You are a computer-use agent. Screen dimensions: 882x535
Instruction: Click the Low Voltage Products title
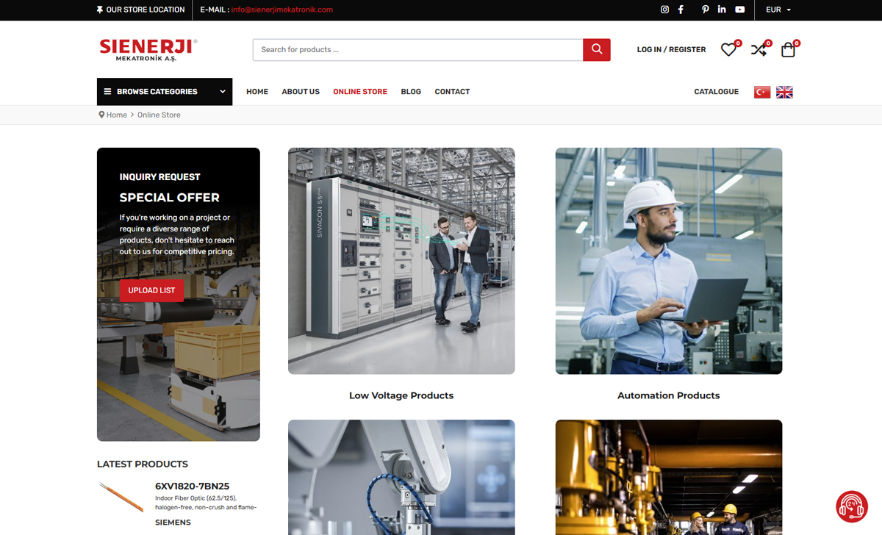pos(401,395)
